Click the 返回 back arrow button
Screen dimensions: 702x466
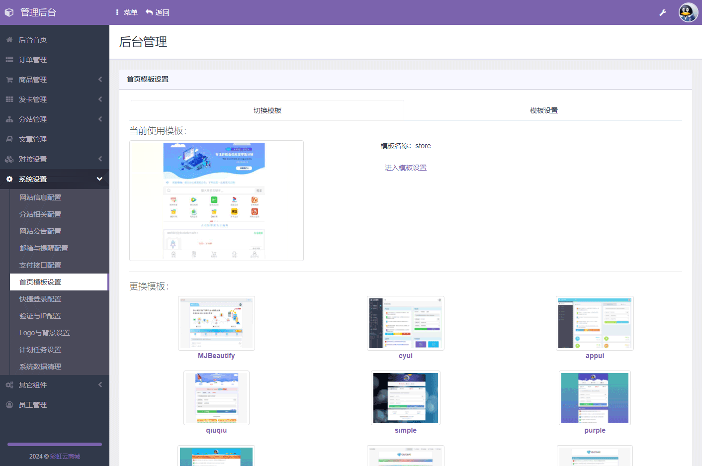click(x=158, y=12)
